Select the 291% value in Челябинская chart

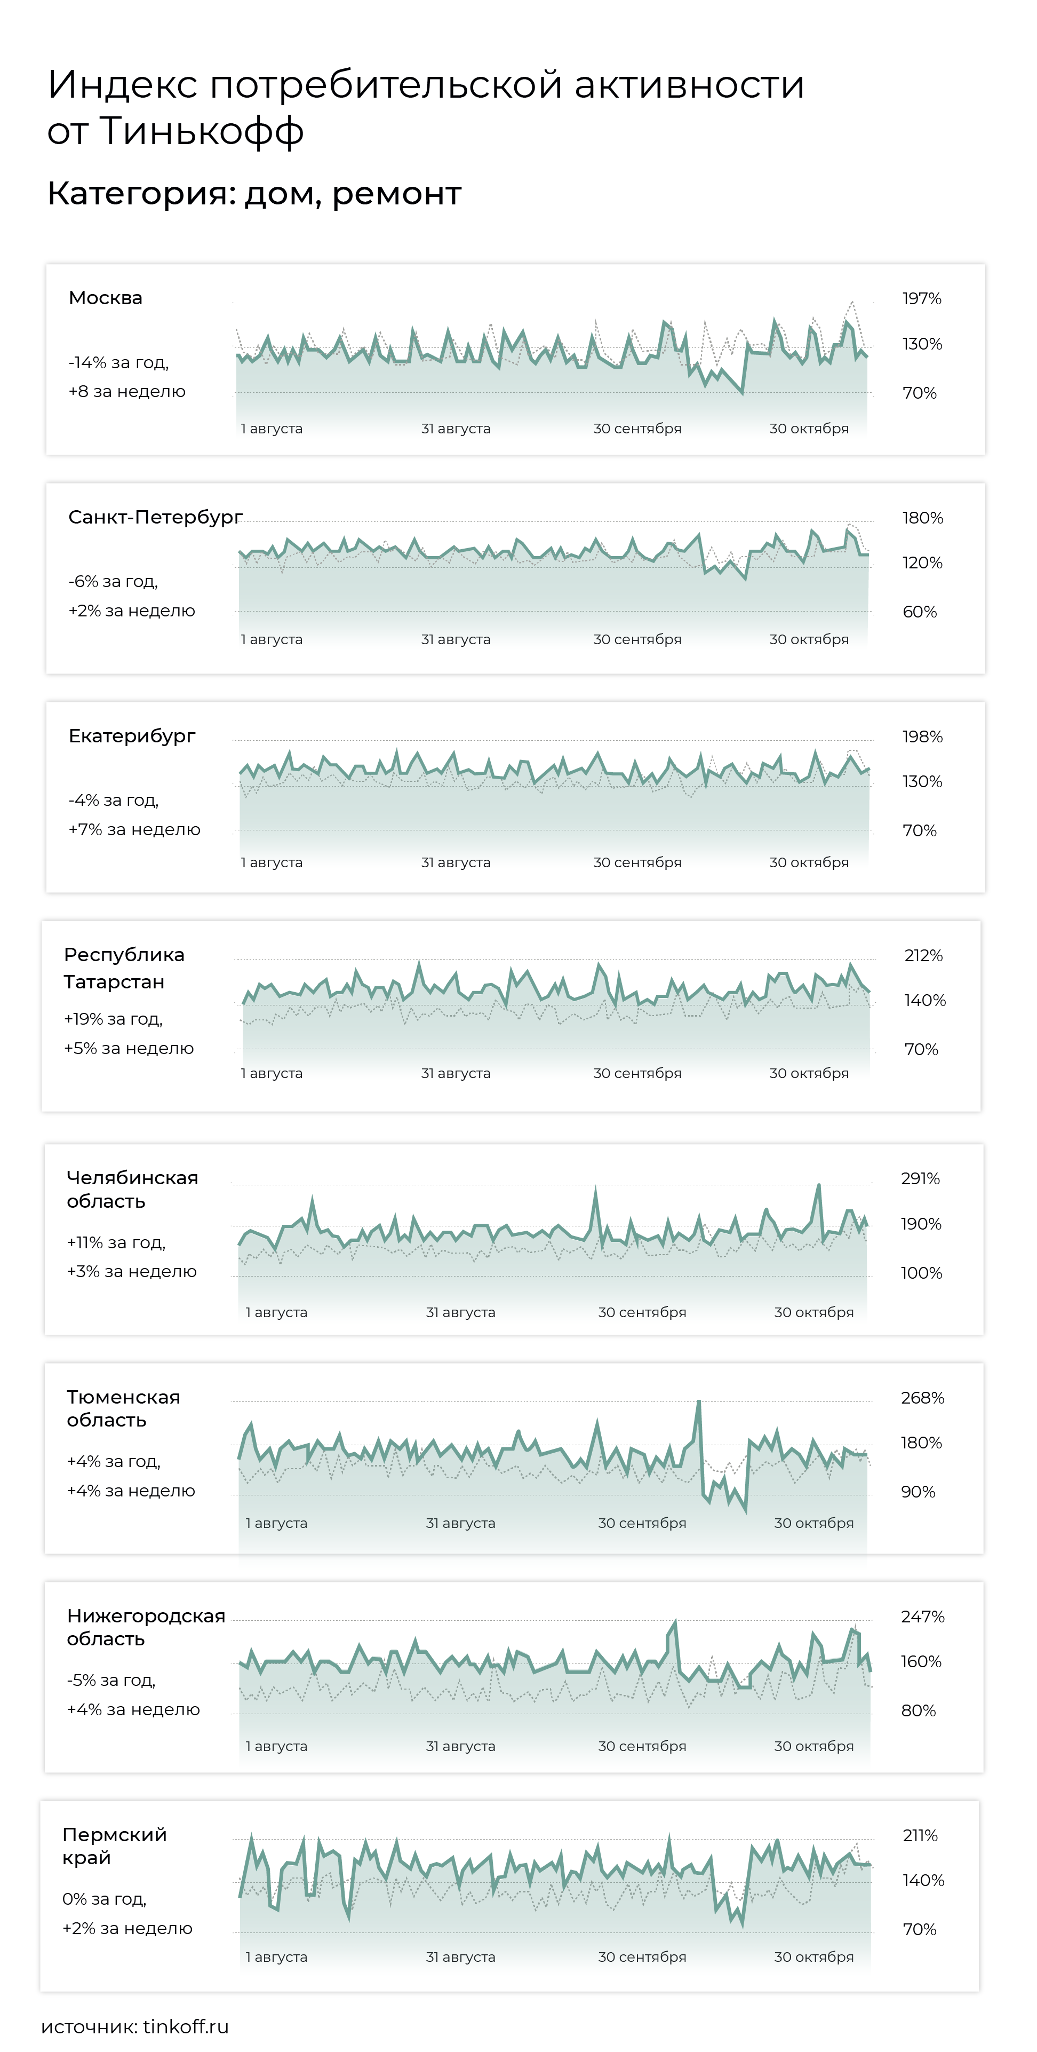920,1178
